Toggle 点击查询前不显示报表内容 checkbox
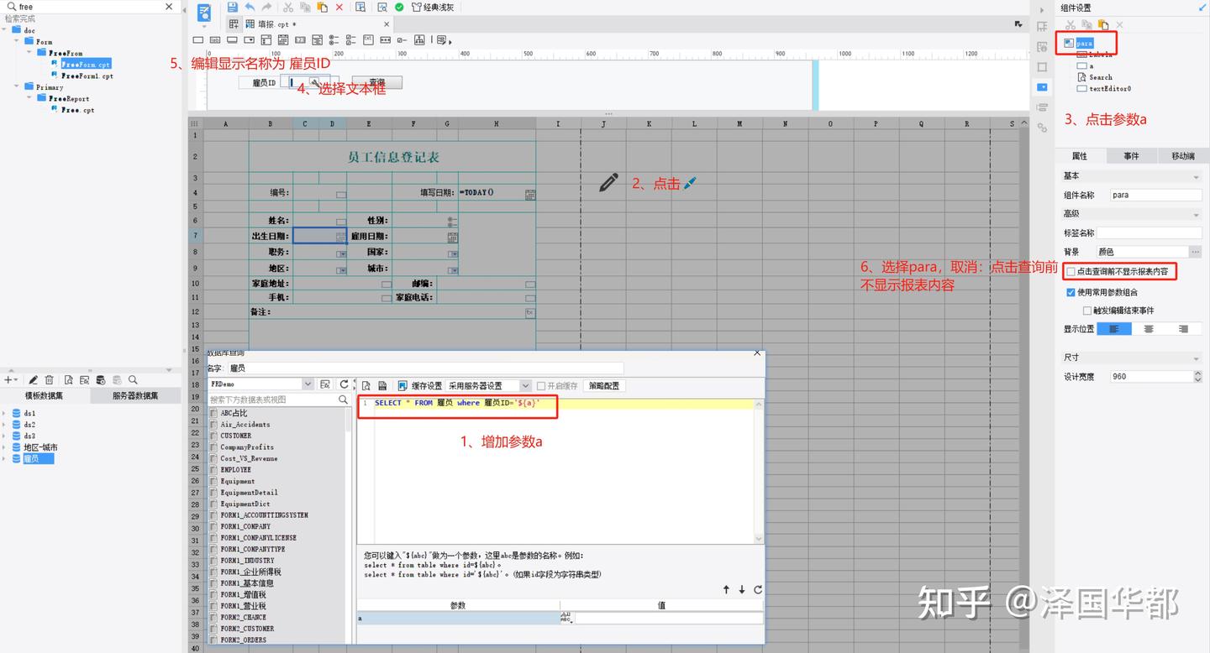This screenshot has height=653, width=1210. (1071, 272)
